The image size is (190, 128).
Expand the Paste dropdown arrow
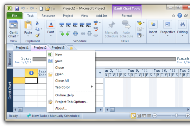(28, 36)
